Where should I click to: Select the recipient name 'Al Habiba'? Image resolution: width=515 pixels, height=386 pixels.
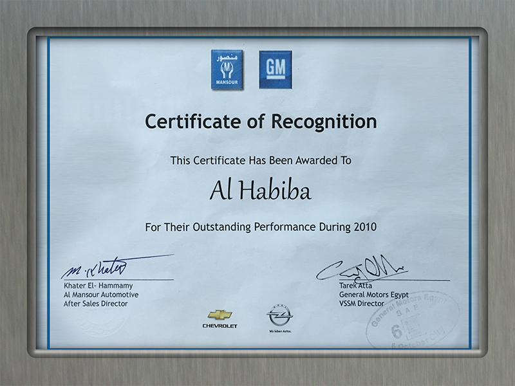coord(261,192)
